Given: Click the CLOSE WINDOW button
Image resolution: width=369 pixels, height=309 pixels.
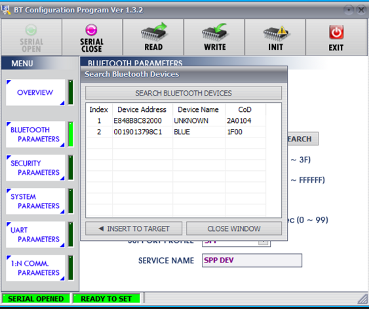Looking at the screenshot, I should (234, 228).
